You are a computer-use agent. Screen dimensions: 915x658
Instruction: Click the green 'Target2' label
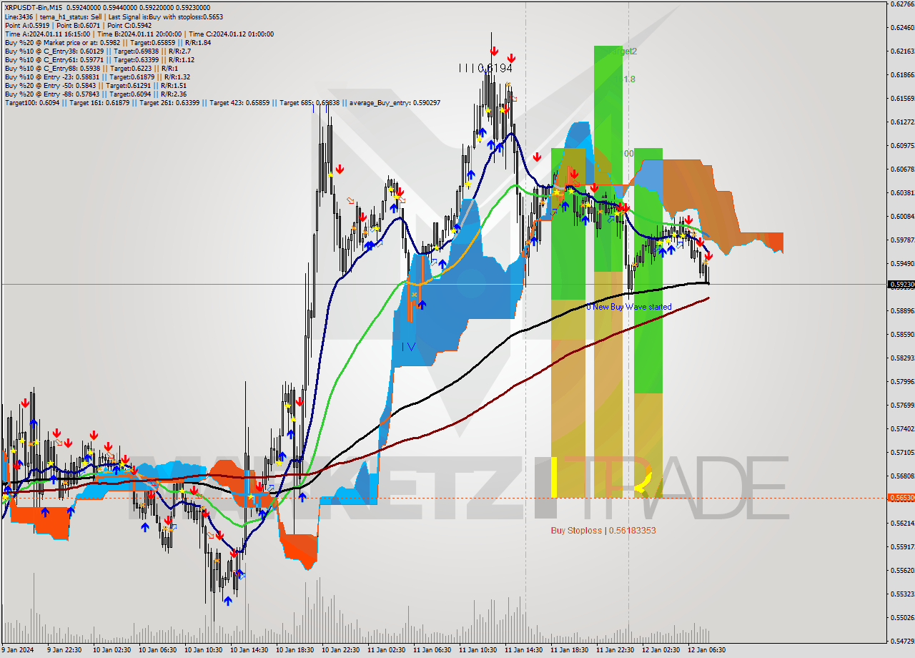point(623,51)
